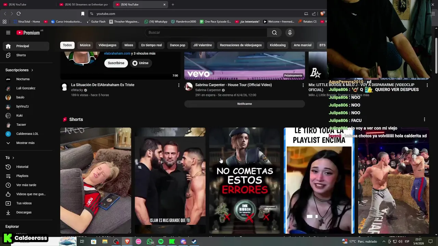Select the Todos filter chip
Screen dimensions: 438x246
click(67, 45)
